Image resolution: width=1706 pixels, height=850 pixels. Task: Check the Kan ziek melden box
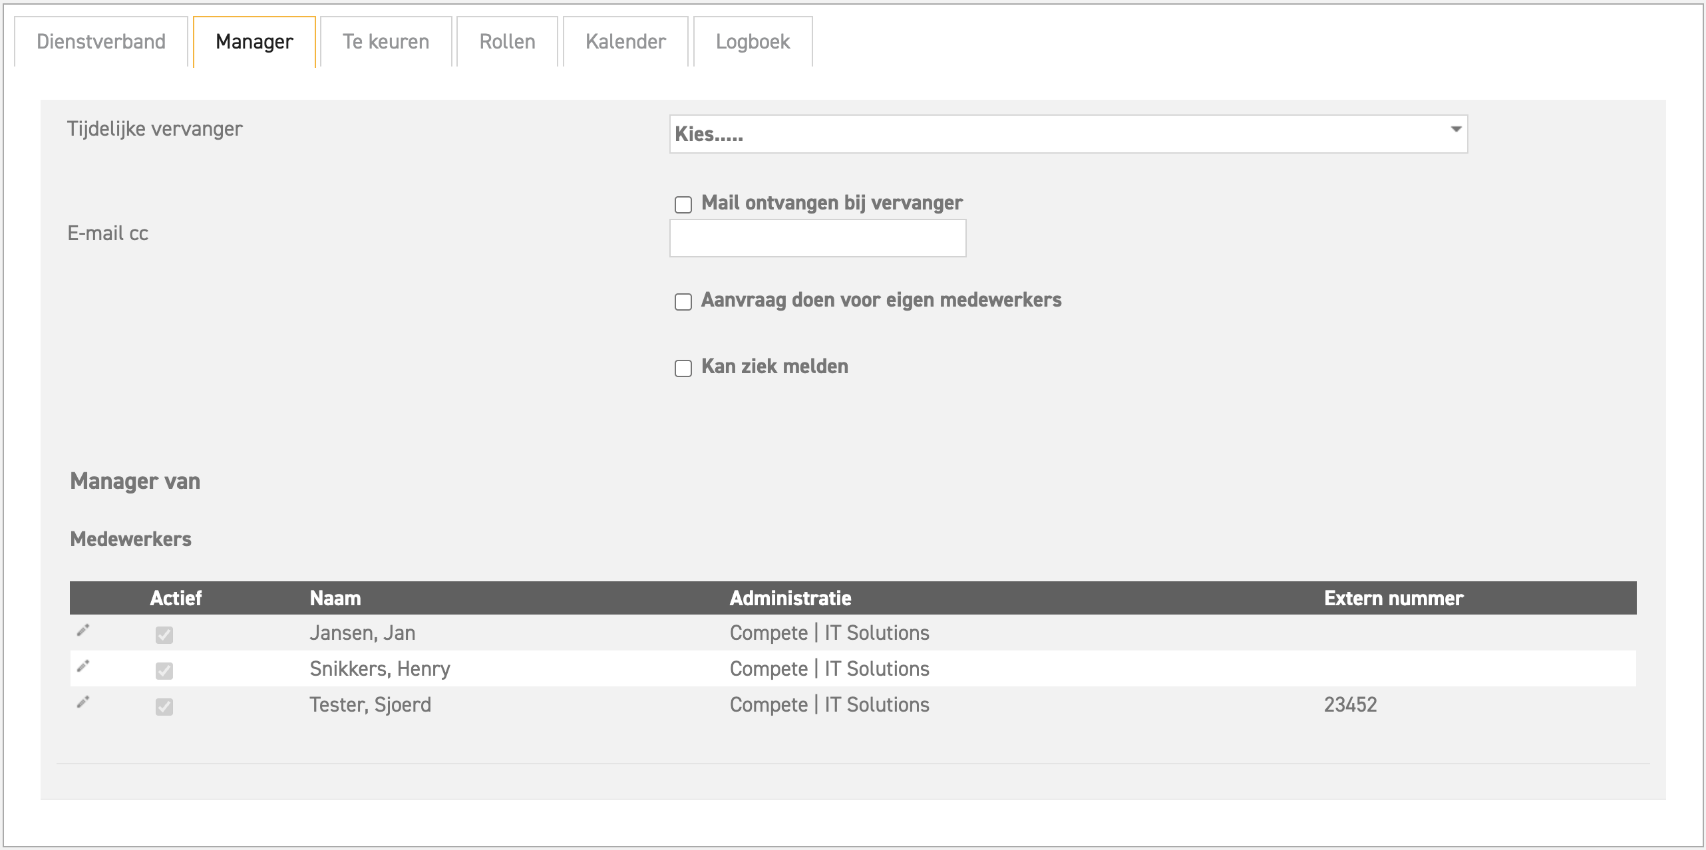coord(683,368)
